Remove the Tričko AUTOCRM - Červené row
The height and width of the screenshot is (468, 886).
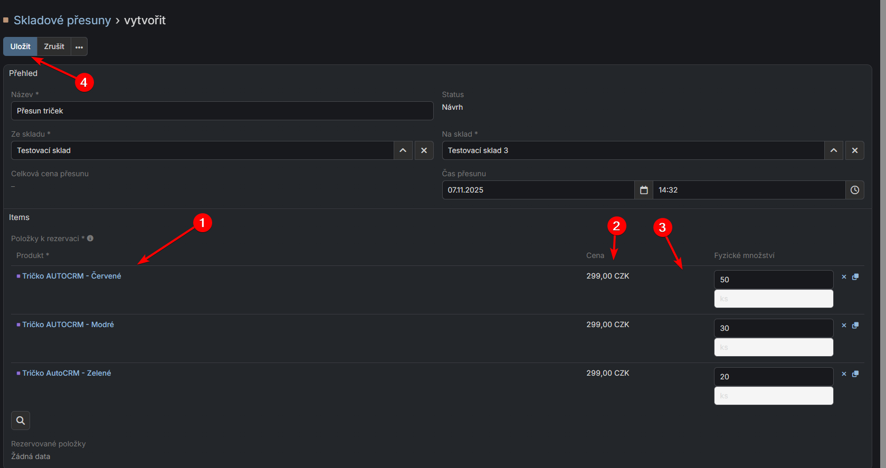pyautogui.click(x=844, y=277)
